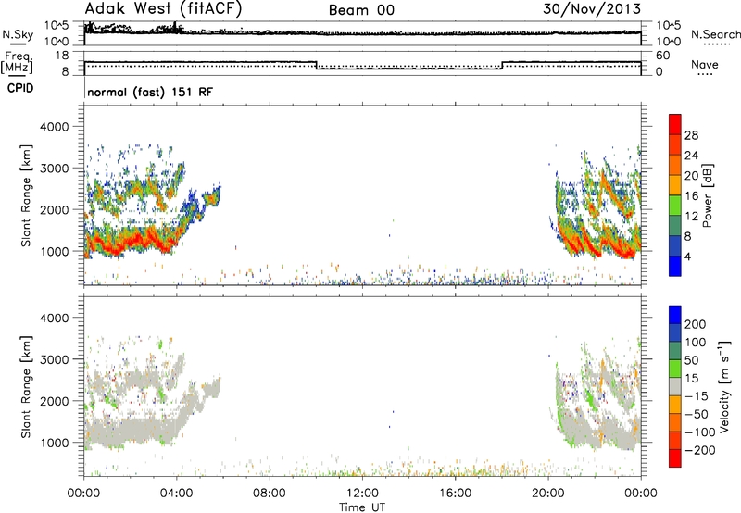Click the -200 value on velocity colorbar

click(x=700, y=450)
